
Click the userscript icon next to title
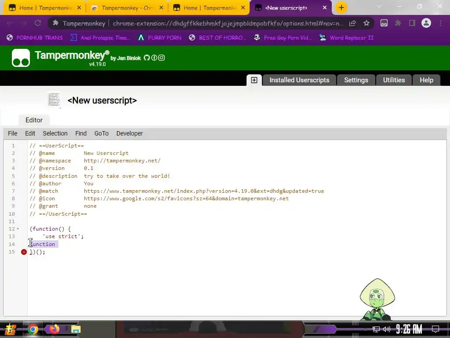coord(54,100)
